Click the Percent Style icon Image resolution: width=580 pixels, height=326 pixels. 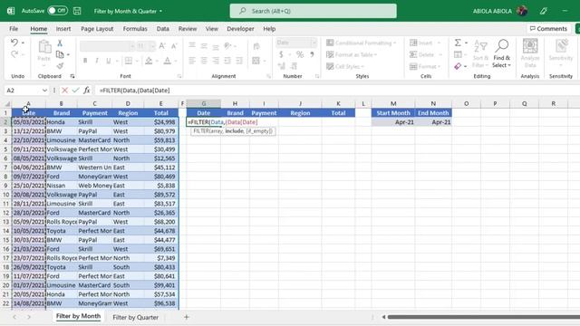coord(300,54)
